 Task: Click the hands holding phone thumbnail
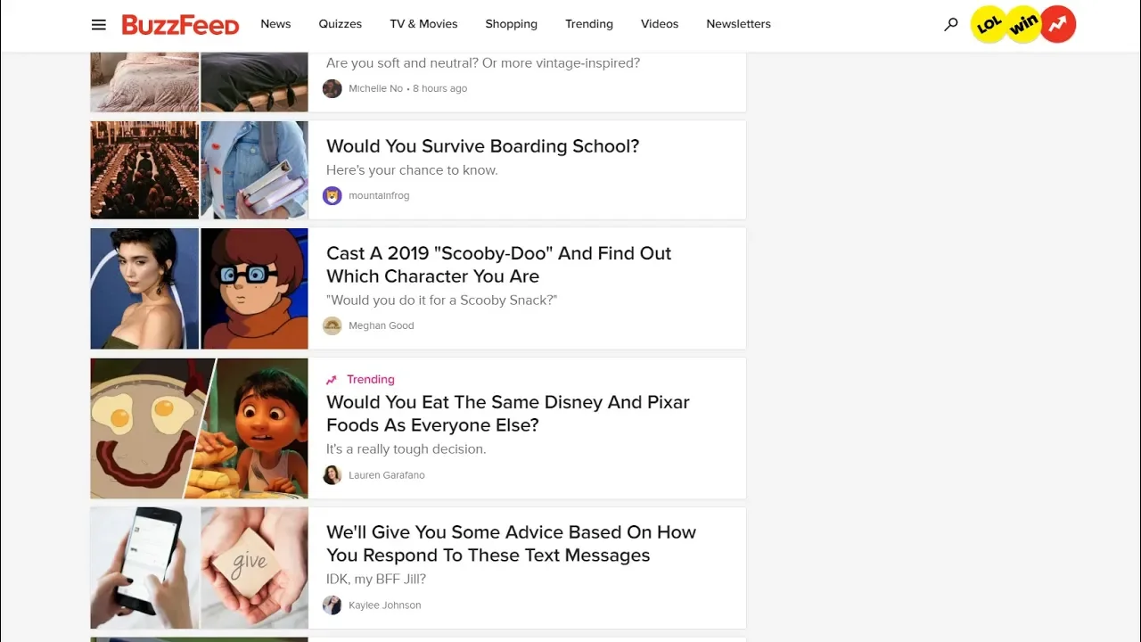pyautogui.click(x=144, y=568)
